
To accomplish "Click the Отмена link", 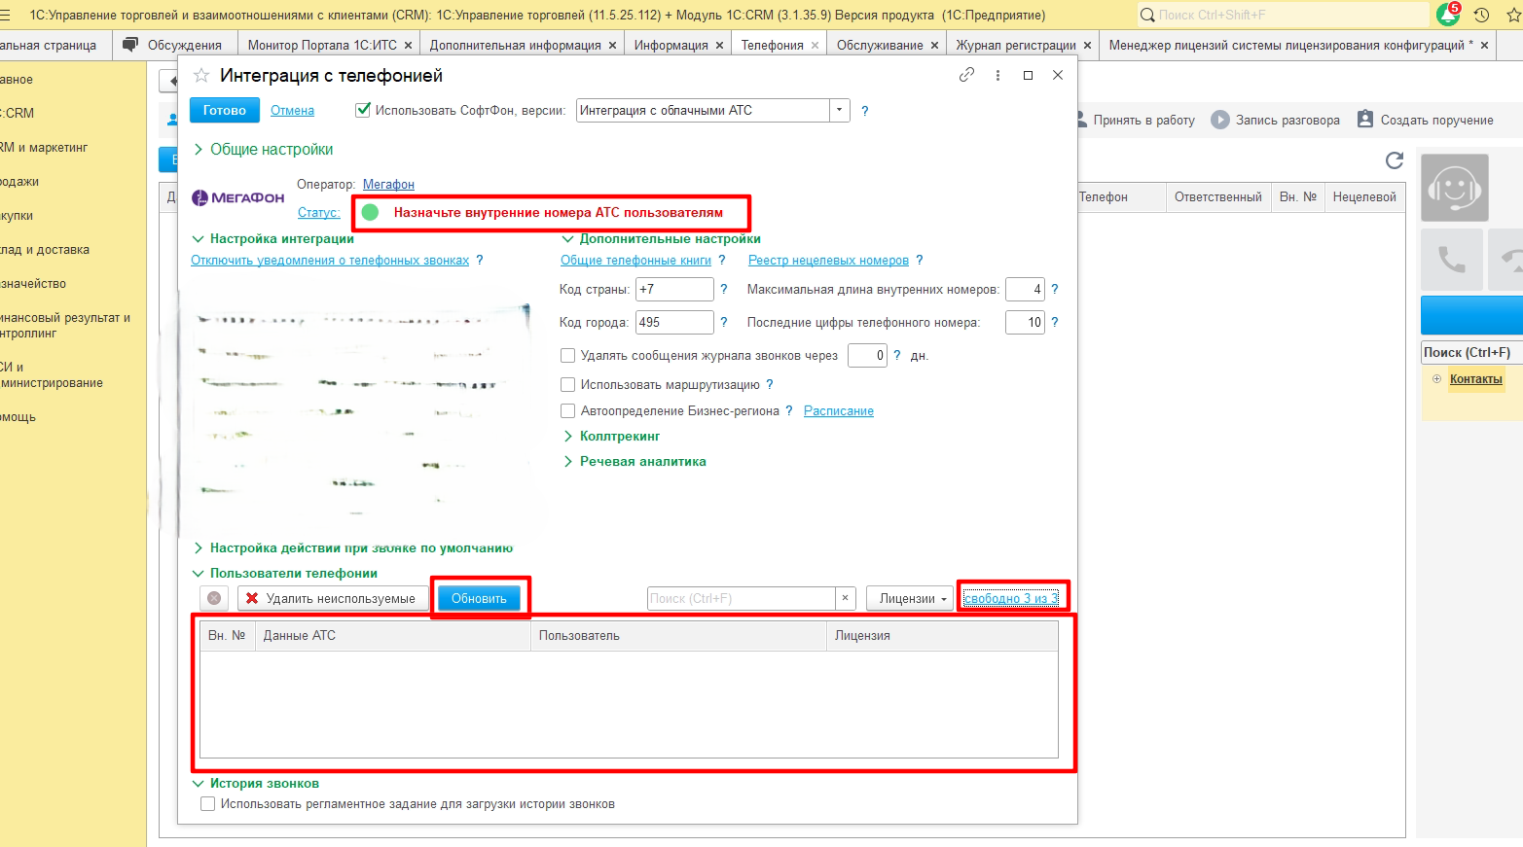I will tap(292, 110).
